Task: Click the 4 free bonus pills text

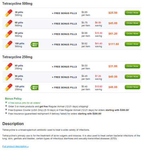Action: tap(24, 103)
